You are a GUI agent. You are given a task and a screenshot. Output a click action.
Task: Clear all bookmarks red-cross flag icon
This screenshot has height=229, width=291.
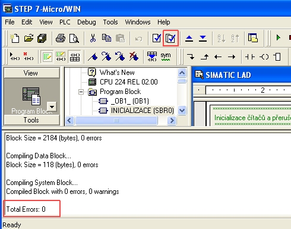(134, 57)
